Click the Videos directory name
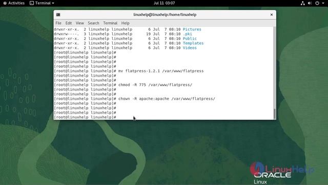Screen dimensions: 328x185 tap(190, 48)
